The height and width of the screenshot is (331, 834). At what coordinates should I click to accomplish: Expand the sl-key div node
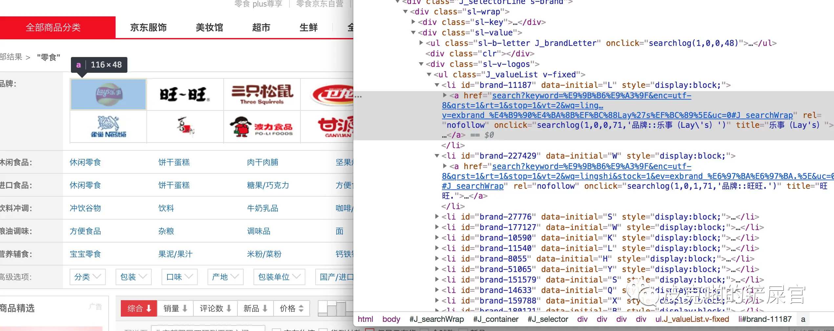click(413, 22)
